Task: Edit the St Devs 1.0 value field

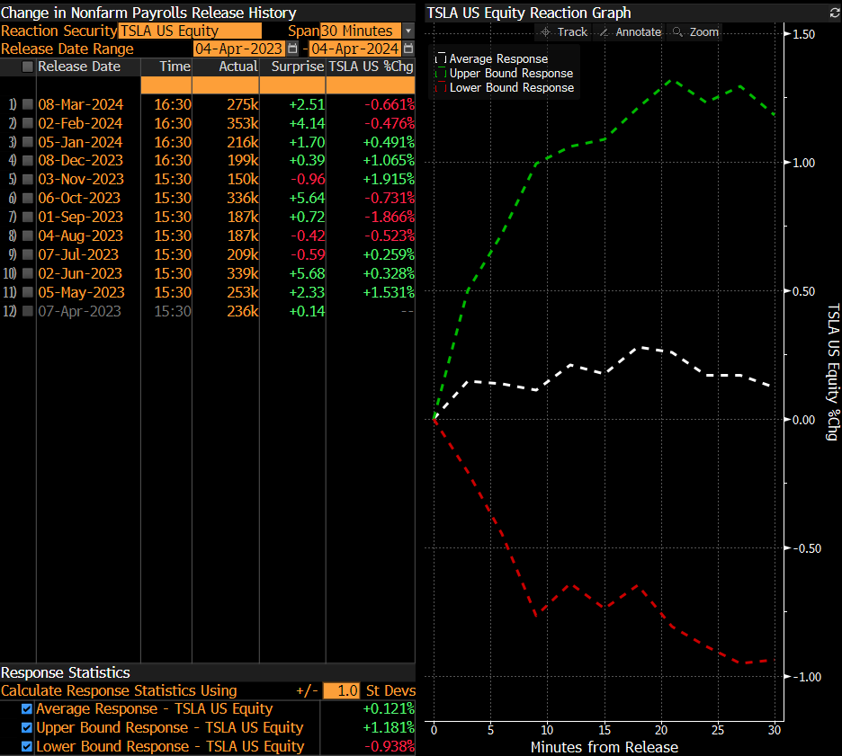Action: 341,690
